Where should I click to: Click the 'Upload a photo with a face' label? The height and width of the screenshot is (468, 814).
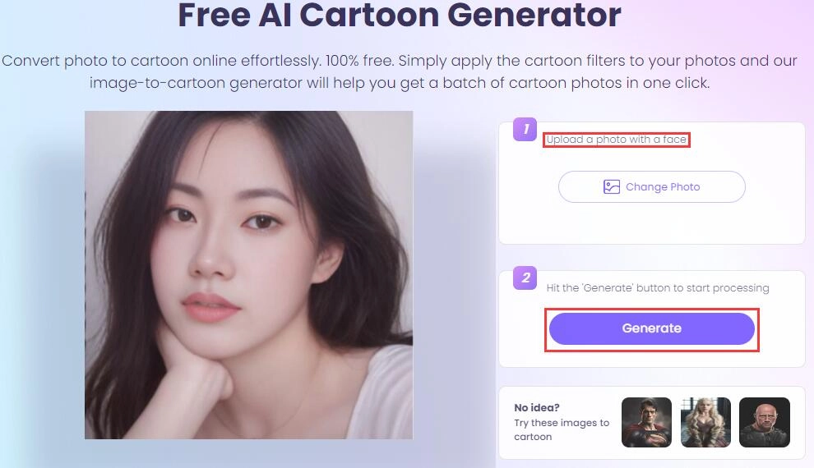coord(616,140)
